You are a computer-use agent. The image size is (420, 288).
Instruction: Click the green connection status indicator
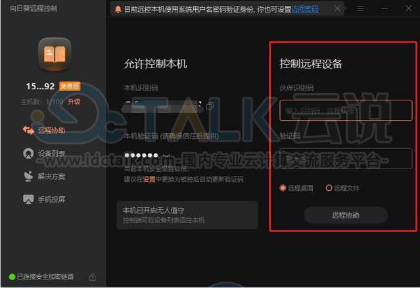click(12, 277)
